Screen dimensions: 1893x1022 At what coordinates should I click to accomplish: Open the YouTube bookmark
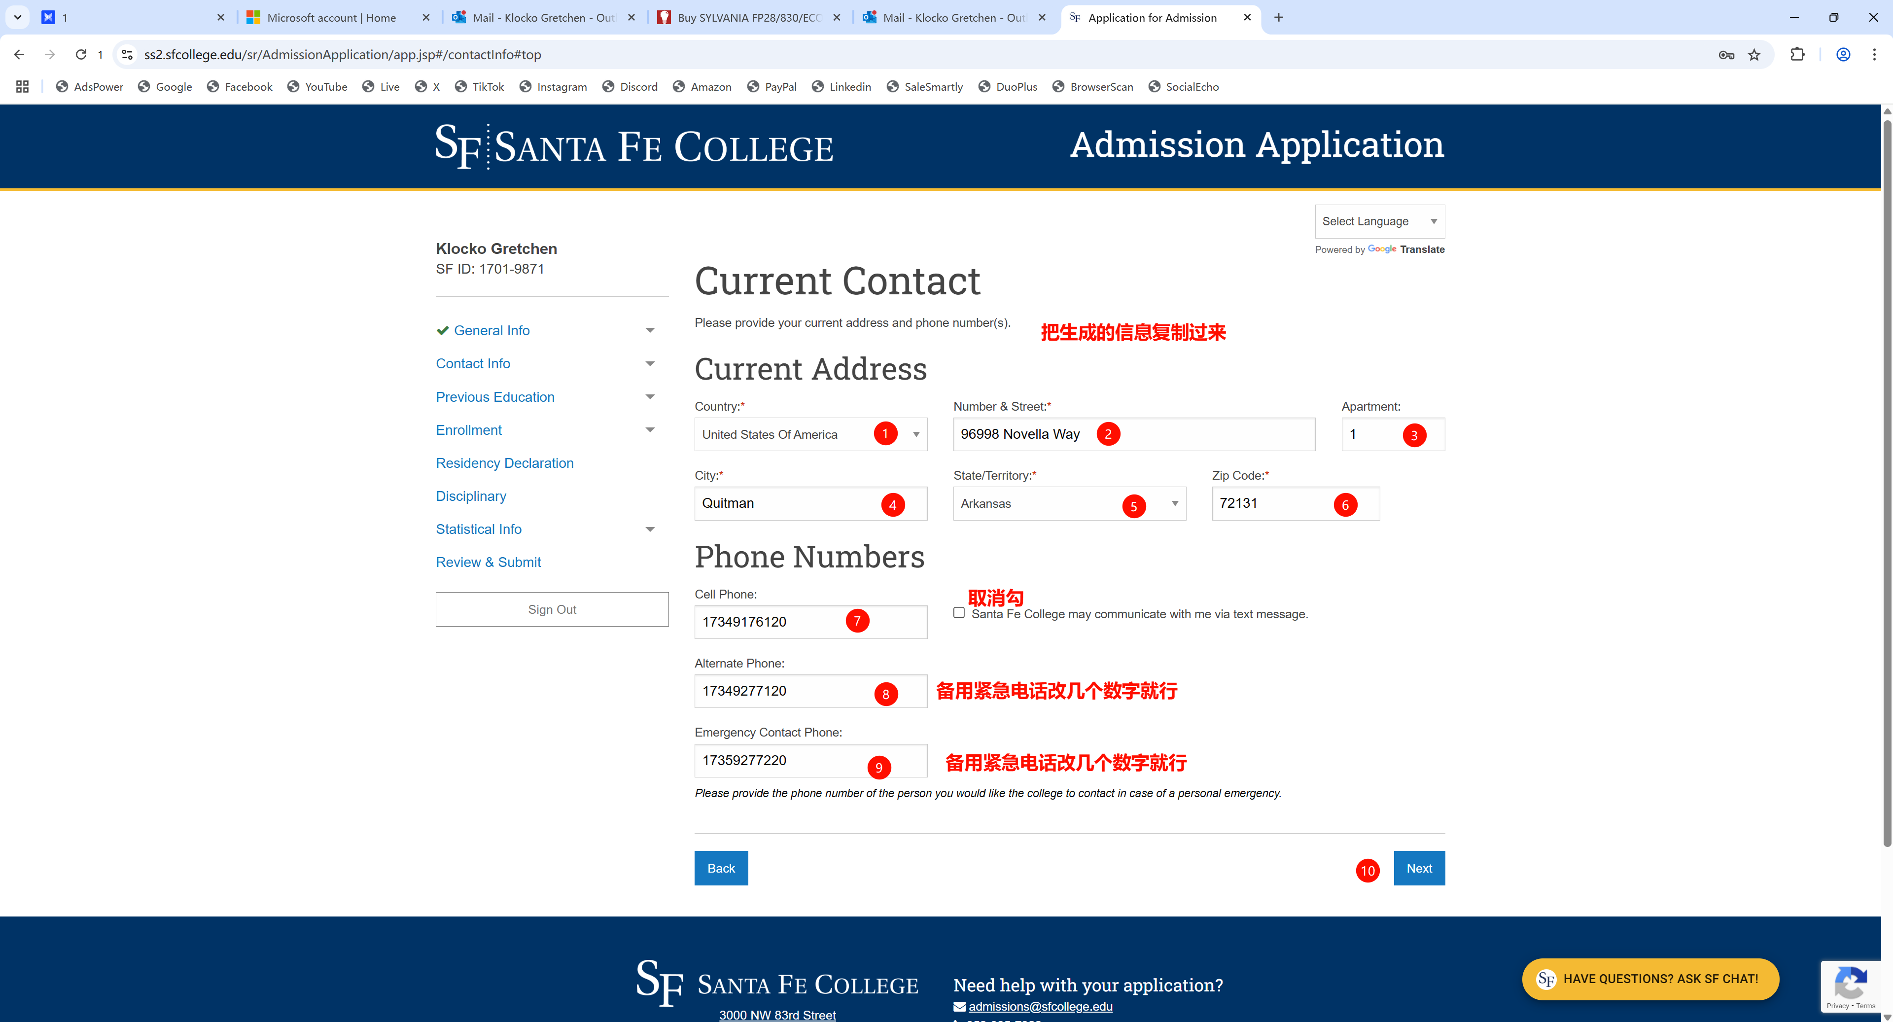pyautogui.click(x=317, y=87)
